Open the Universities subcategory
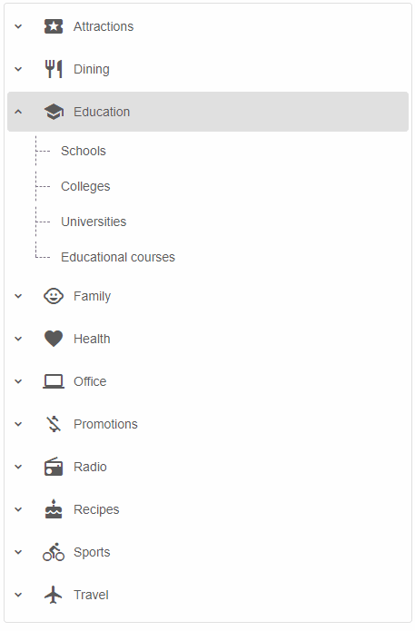 [x=94, y=222]
